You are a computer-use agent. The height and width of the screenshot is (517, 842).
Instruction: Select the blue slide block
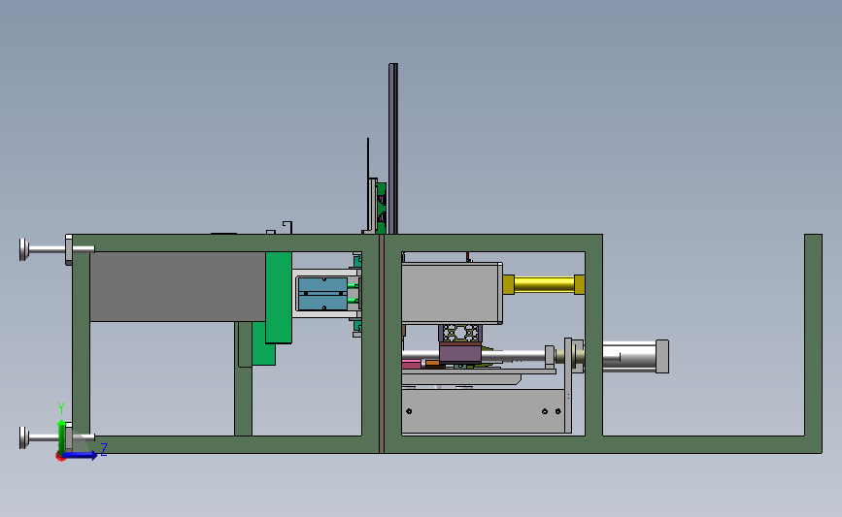(x=322, y=294)
